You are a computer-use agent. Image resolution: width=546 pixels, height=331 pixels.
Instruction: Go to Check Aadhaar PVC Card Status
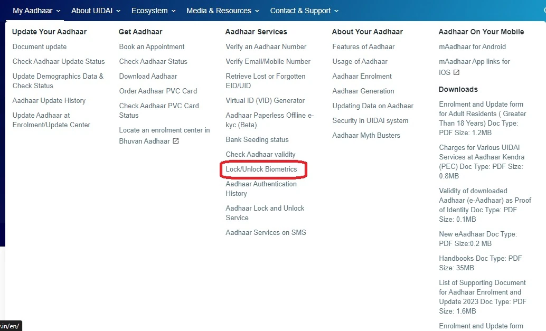(x=159, y=110)
